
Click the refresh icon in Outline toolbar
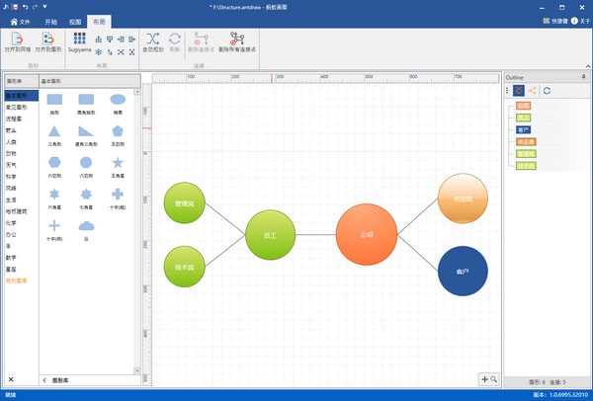pos(547,91)
